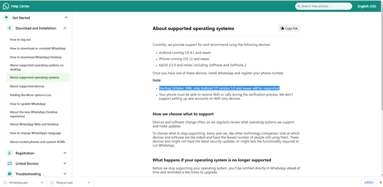Collapse Download and Installation chevron
This screenshot has height=187, width=383.
tap(65, 28)
